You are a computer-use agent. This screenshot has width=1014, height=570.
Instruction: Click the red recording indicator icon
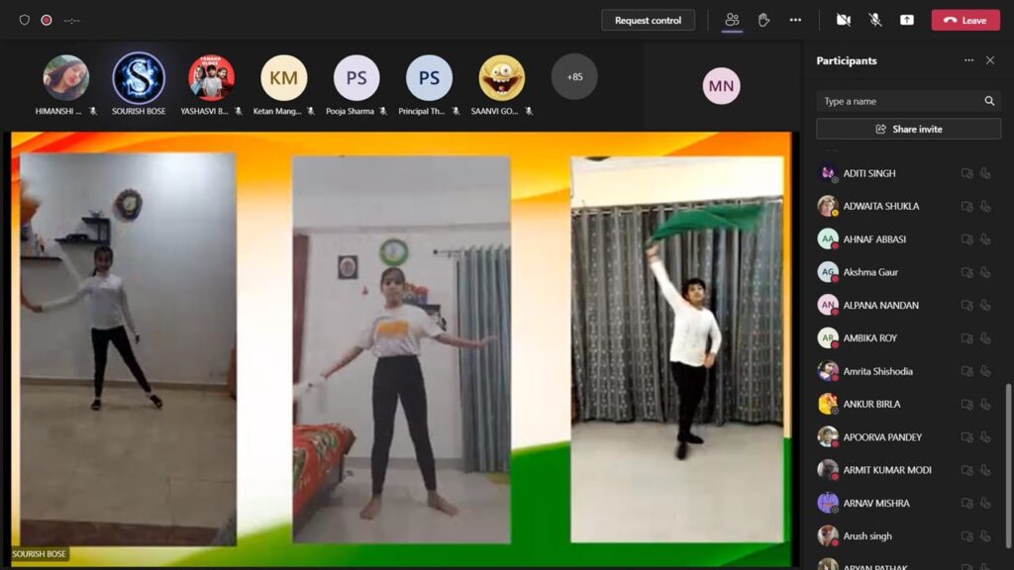click(x=47, y=20)
